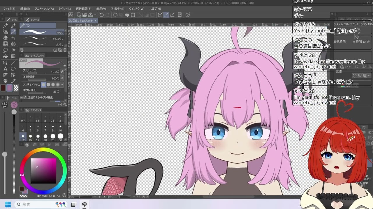Open CLIP STUDIO support help icon
373x209 pixels.
pos(188,15)
